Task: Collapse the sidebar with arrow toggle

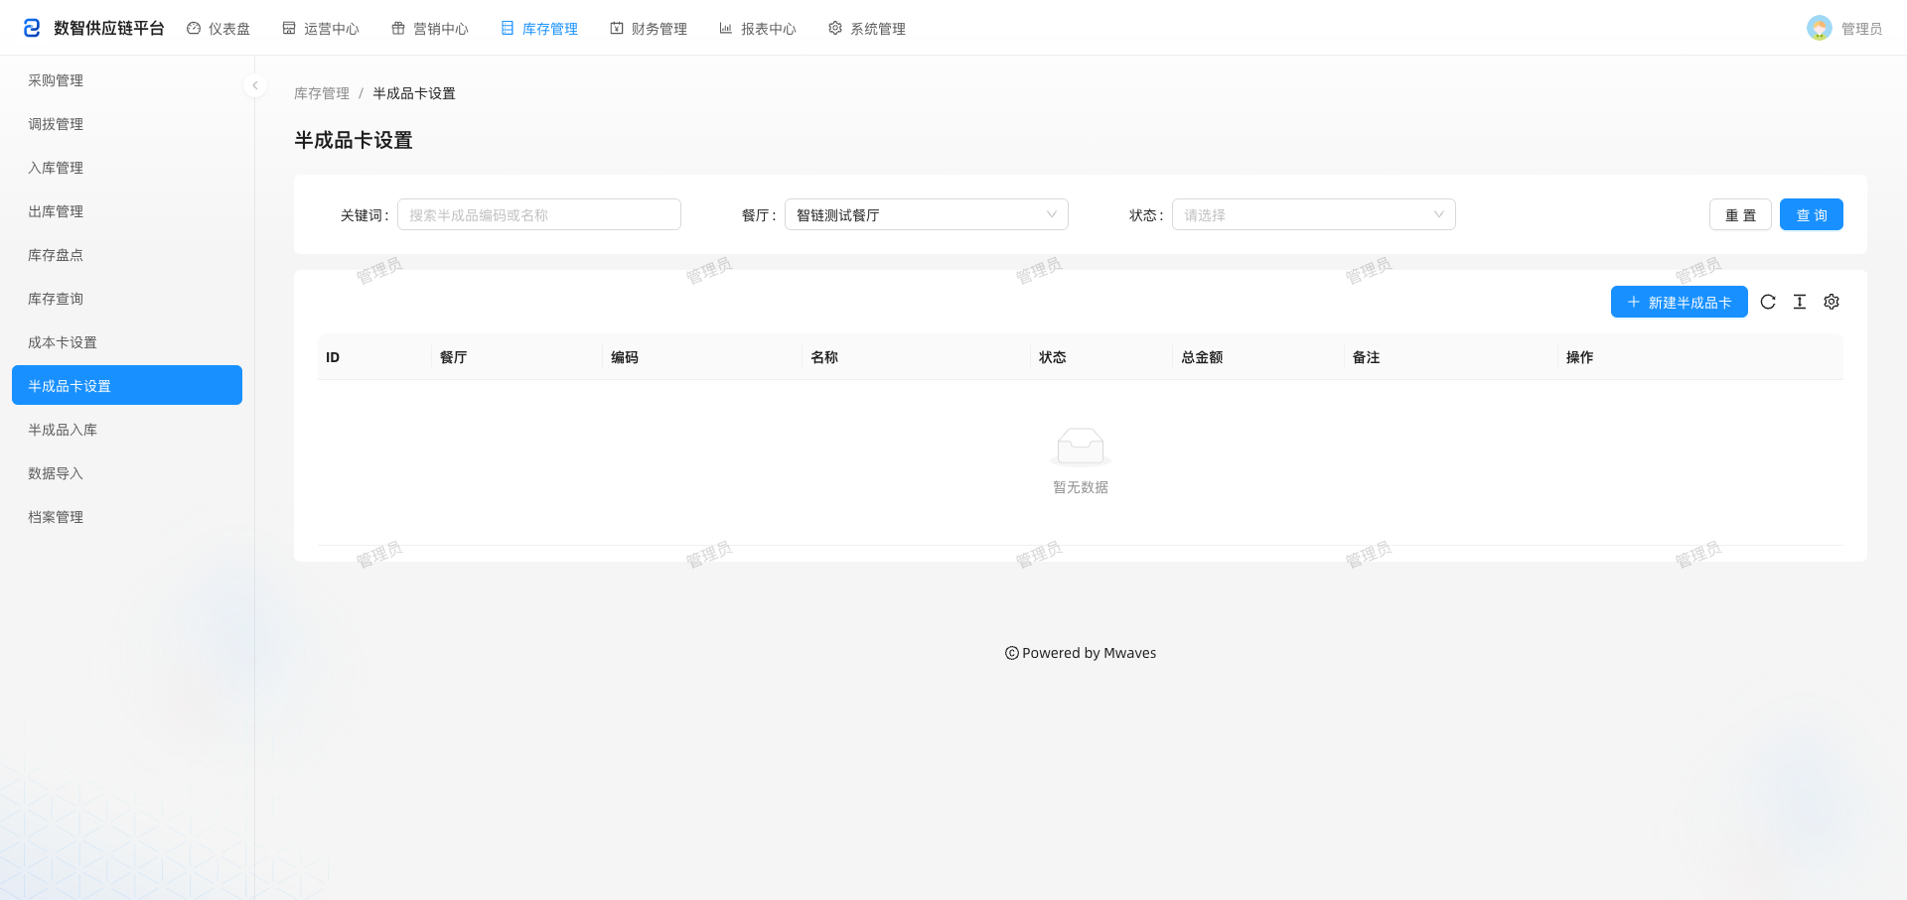Action: [255, 85]
